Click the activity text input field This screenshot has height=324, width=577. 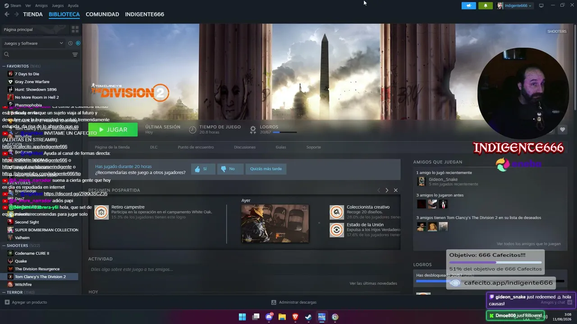(x=244, y=269)
